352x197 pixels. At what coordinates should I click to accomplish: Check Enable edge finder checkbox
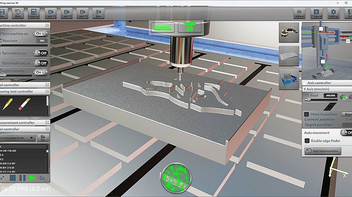click(x=307, y=140)
